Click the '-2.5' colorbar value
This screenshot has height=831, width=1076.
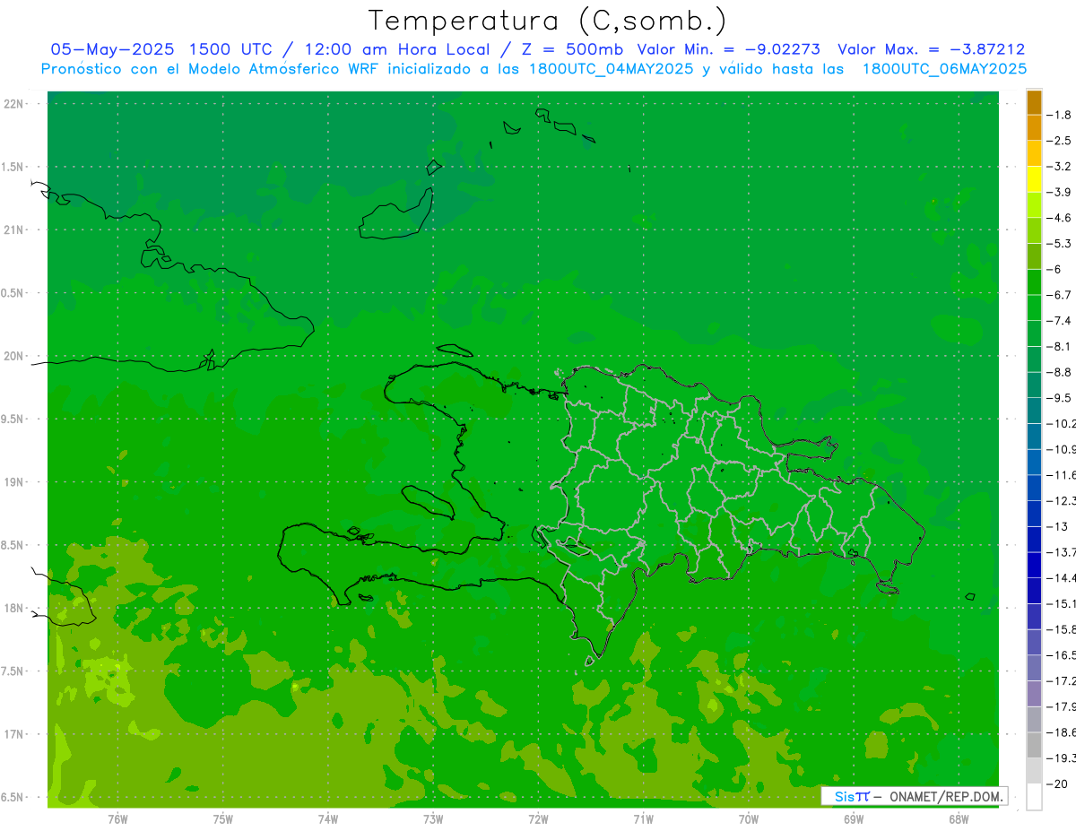pyautogui.click(x=1059, y=141)
